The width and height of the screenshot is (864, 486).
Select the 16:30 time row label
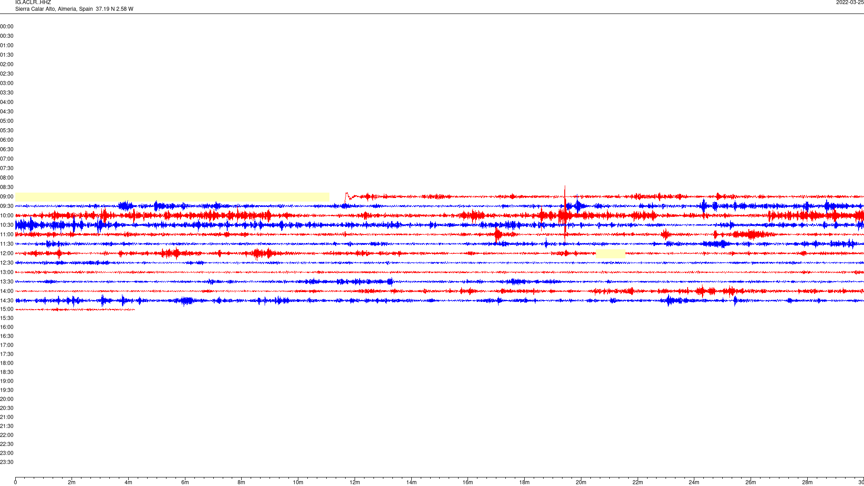pyautogui.click(x=7, y=336)
